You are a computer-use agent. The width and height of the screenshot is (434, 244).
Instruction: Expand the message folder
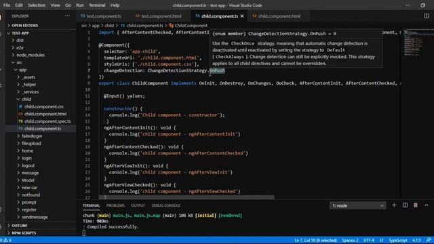pyautogui.click(x=41, y=173)
